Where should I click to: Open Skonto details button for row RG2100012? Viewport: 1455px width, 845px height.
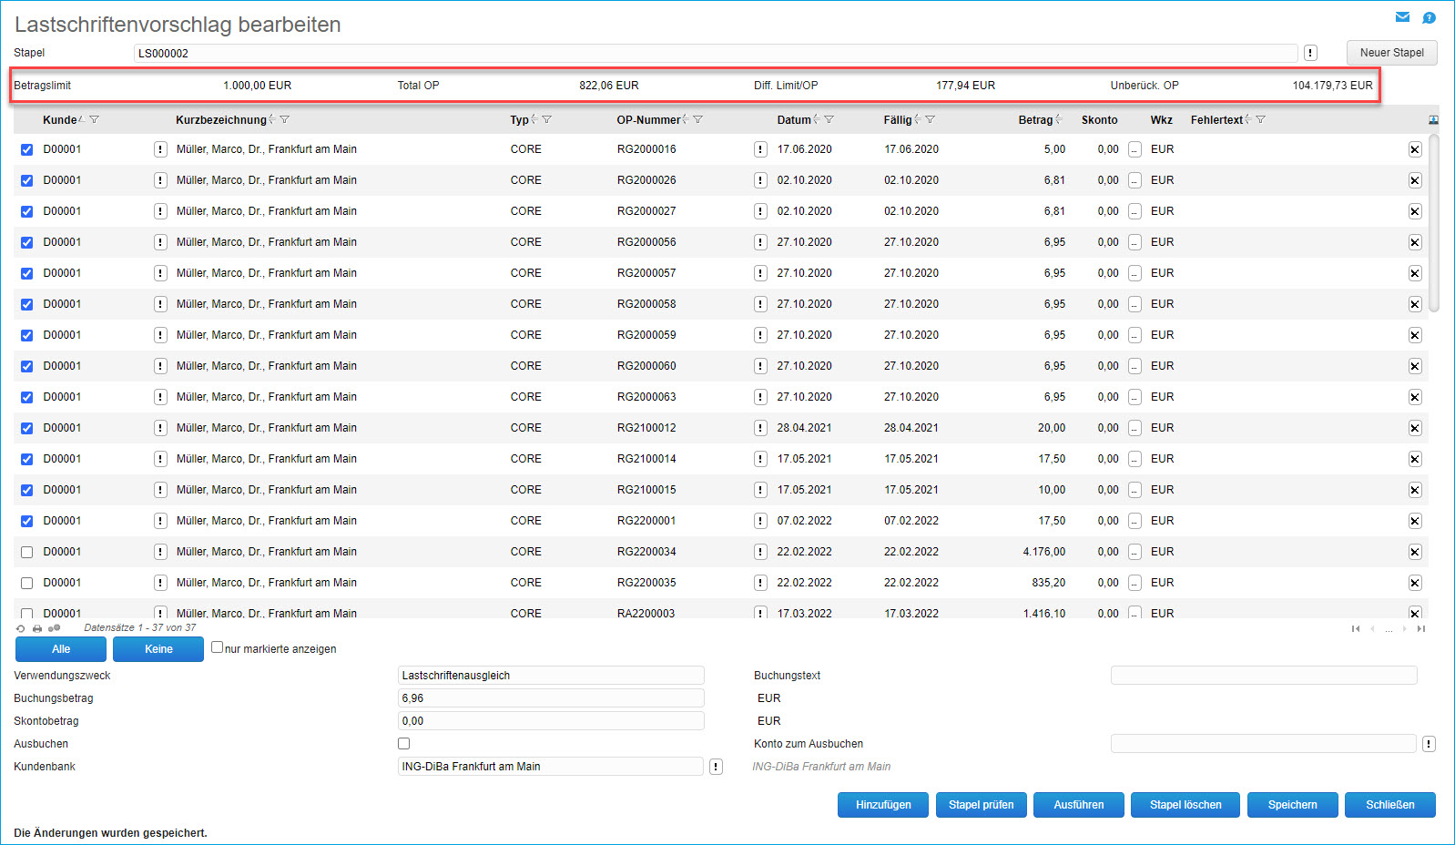(x=1134, y=428)
